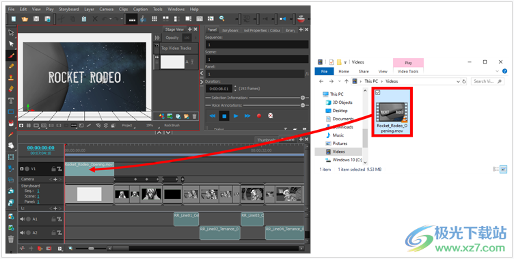The image size is (514, 259).
Task: Collapse the Selection Information section
Action: point(303,98)
